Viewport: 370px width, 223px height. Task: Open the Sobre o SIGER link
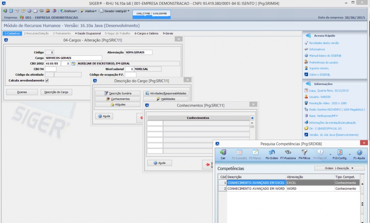[x=319, y=75]
